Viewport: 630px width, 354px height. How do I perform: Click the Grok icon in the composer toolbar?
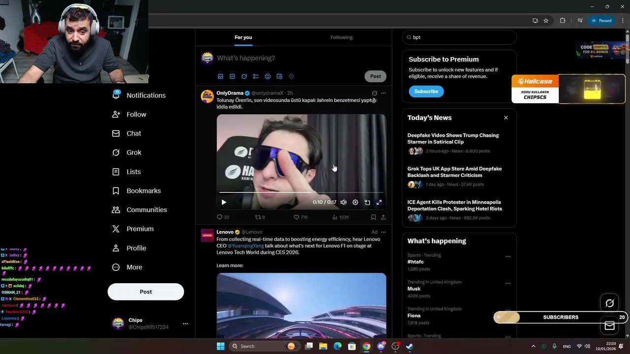point(244,77)
